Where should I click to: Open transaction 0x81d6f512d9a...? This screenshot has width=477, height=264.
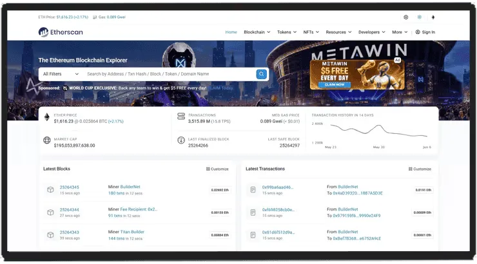[278, 232]
